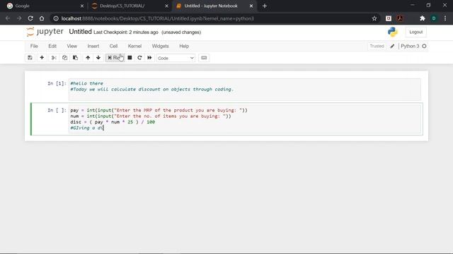
Task: Click the In [1]: prompt label
Action: click(57, 83)
